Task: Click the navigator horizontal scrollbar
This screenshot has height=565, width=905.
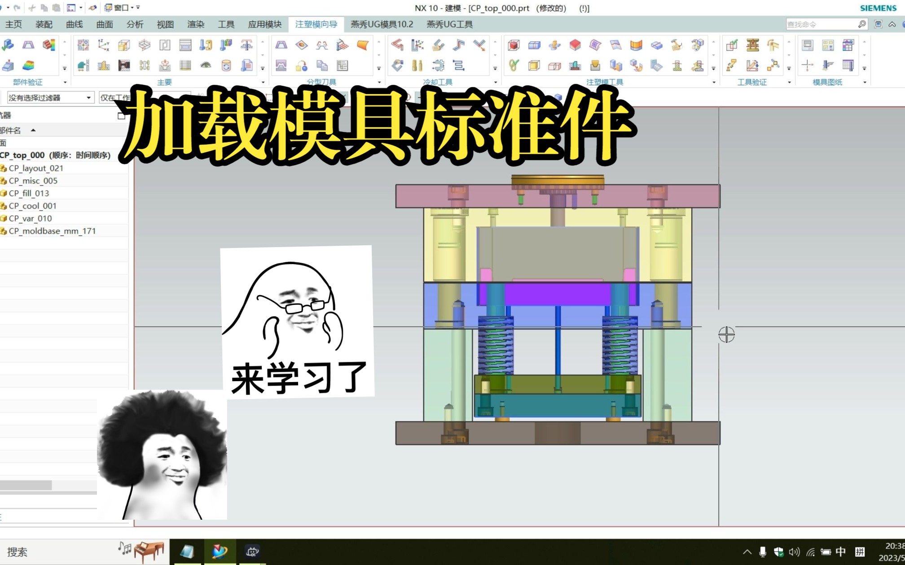Action: pos(26,485)
